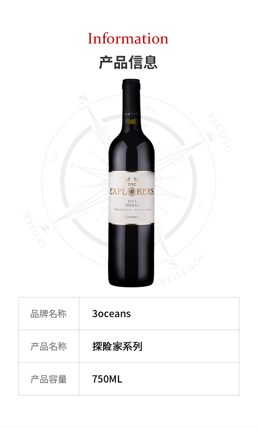Click the gold emblem in Explorers logo
Image resolution: width=258 pixels, height=427 pixels.
click(x=132, y=192)
